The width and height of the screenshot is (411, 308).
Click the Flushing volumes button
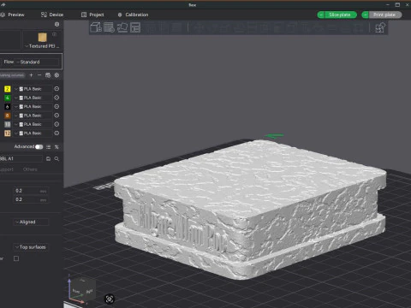tap(12, 75)
